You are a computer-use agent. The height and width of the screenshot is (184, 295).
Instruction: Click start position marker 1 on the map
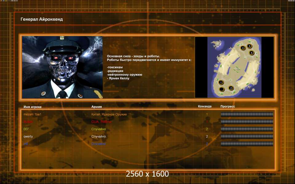(x=221, y=82)
